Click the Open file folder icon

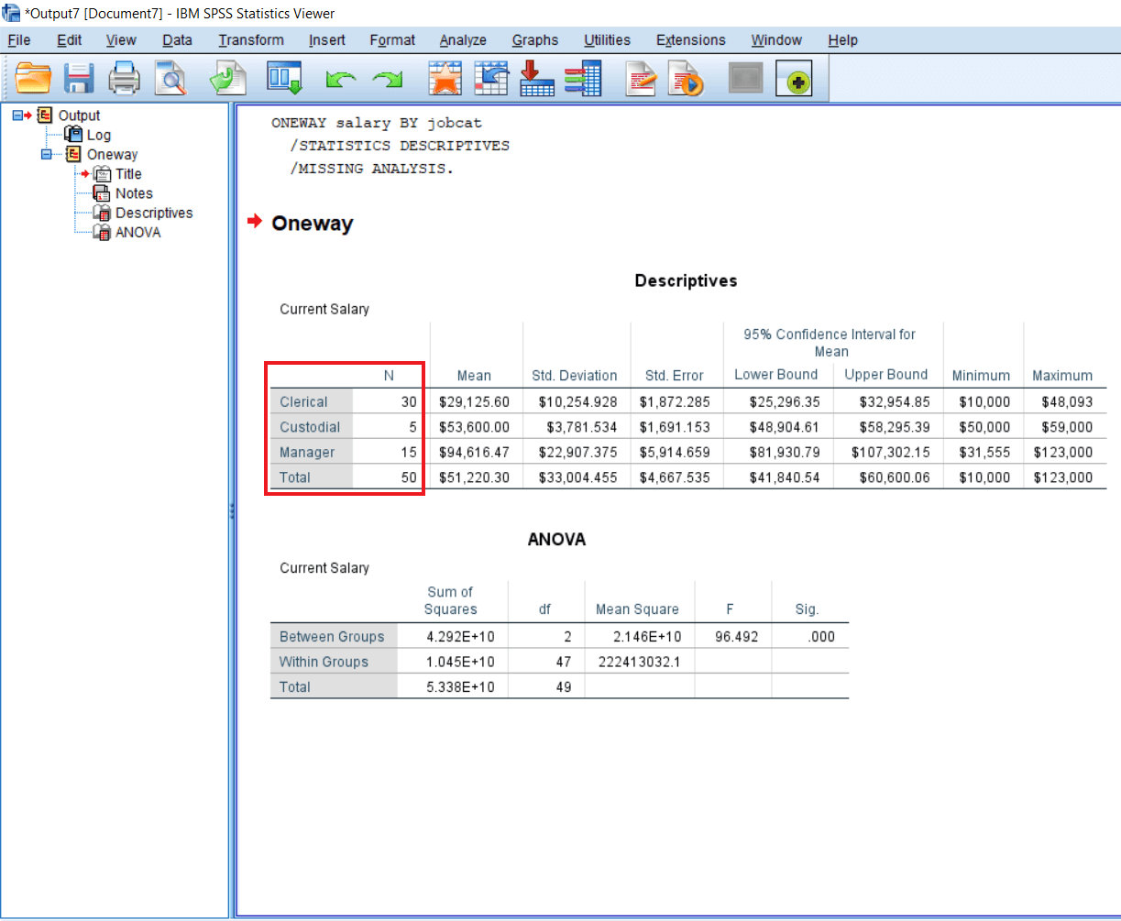tap(34, 78)
